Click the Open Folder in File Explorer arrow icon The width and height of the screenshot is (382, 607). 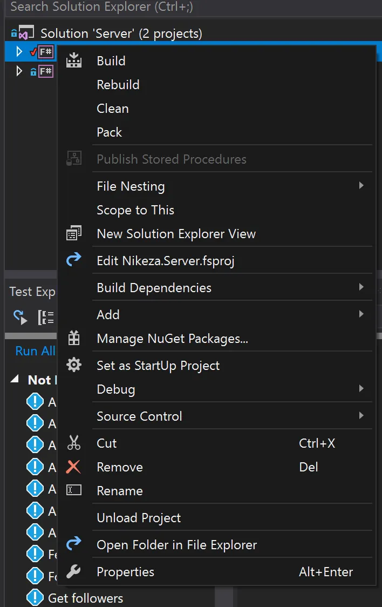[x=74, y=544]
